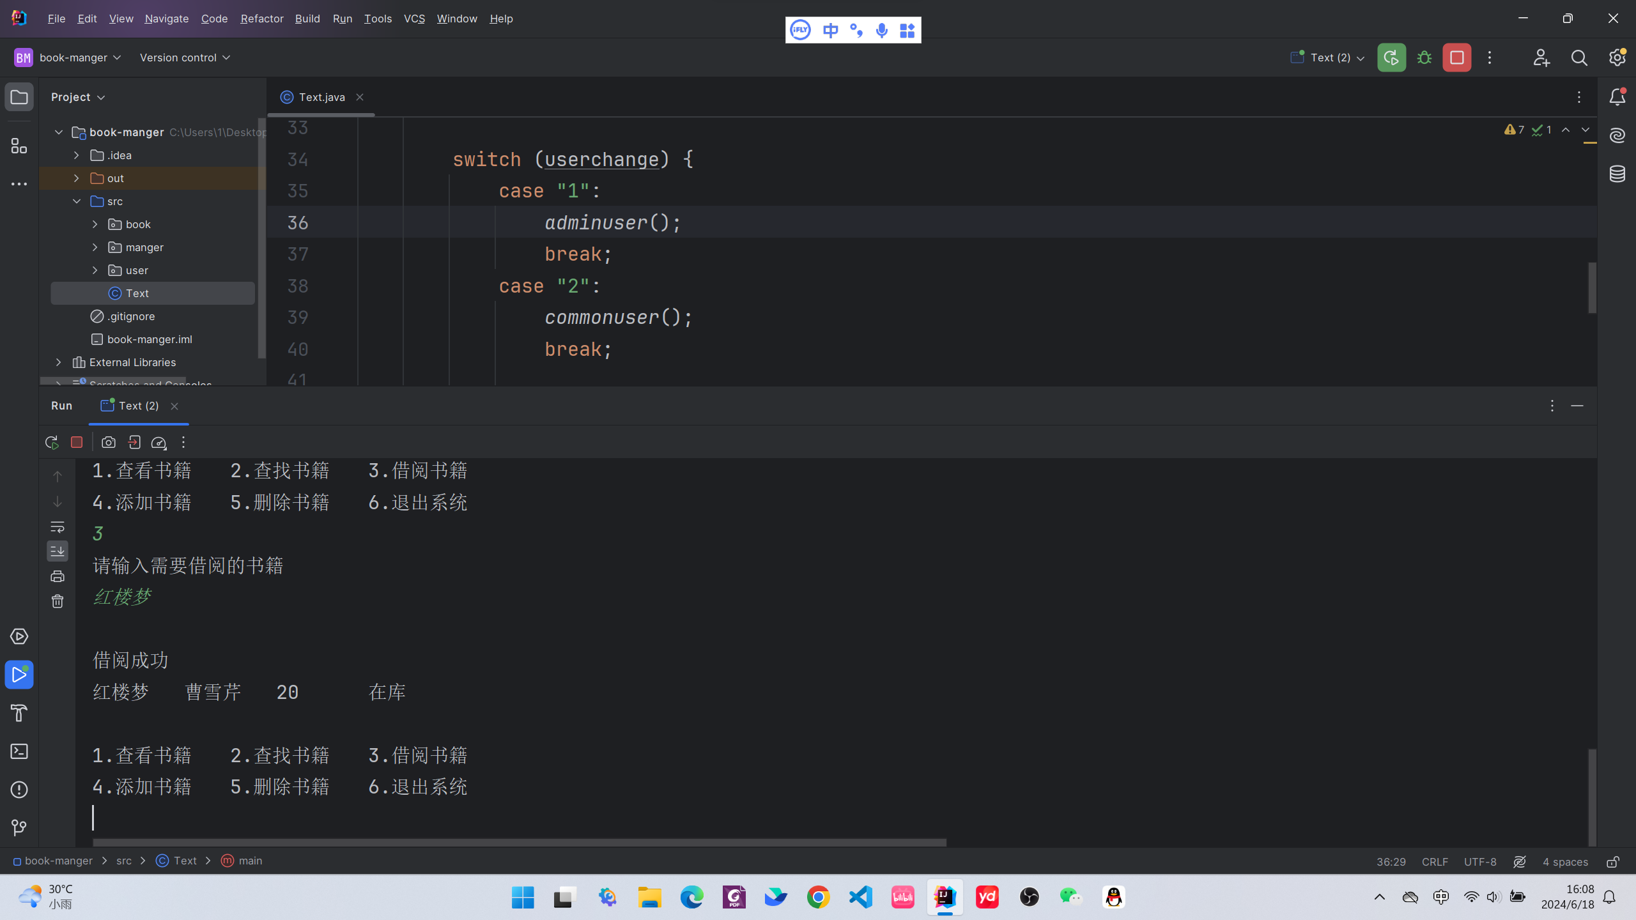Open the Project tool window icon

pyautogui.click(x=19, y=97)
